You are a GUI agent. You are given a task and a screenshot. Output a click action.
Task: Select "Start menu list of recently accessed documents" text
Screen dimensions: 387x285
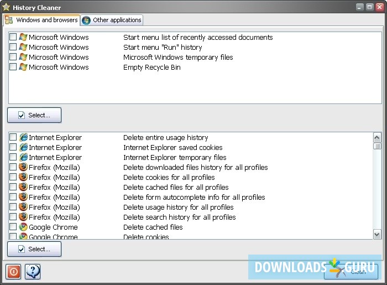198,37
